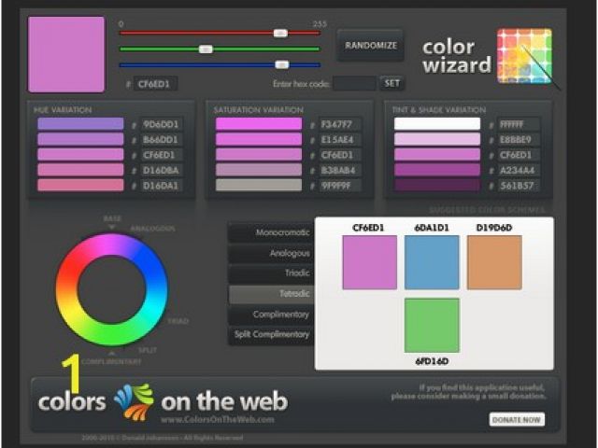Click the shade hex value A234A4
Viewport: 598px width, 448px height.
tap(518, 170)
